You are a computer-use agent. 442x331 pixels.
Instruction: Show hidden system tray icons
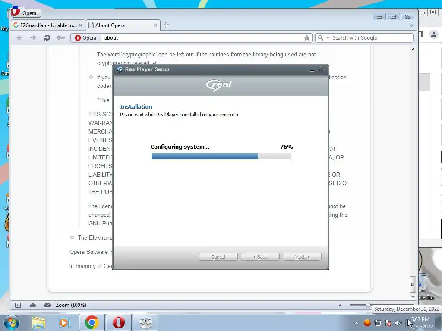point(357,323)
